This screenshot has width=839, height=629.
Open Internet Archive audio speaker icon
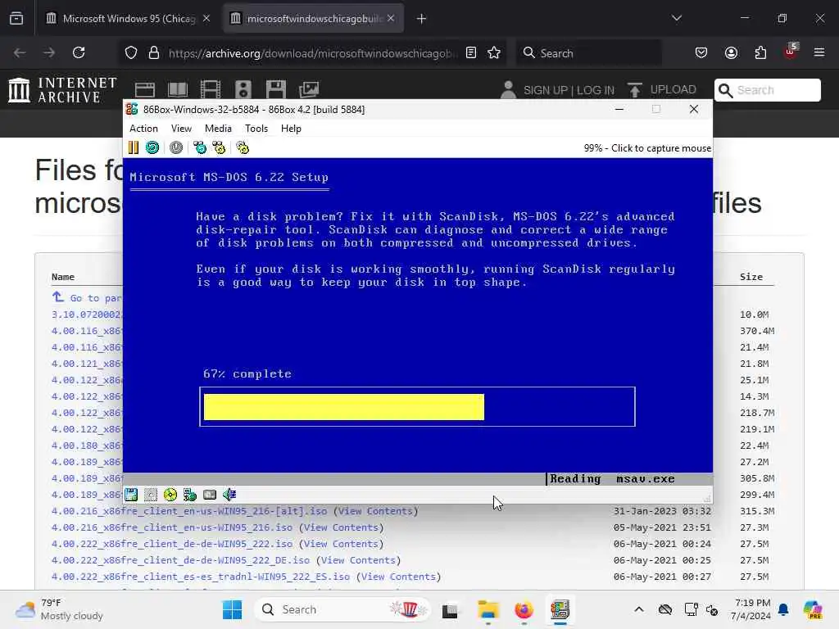(x=243, y=90)
